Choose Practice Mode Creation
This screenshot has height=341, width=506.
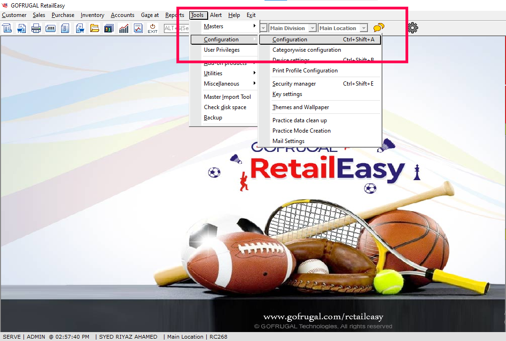click(320, 131)
